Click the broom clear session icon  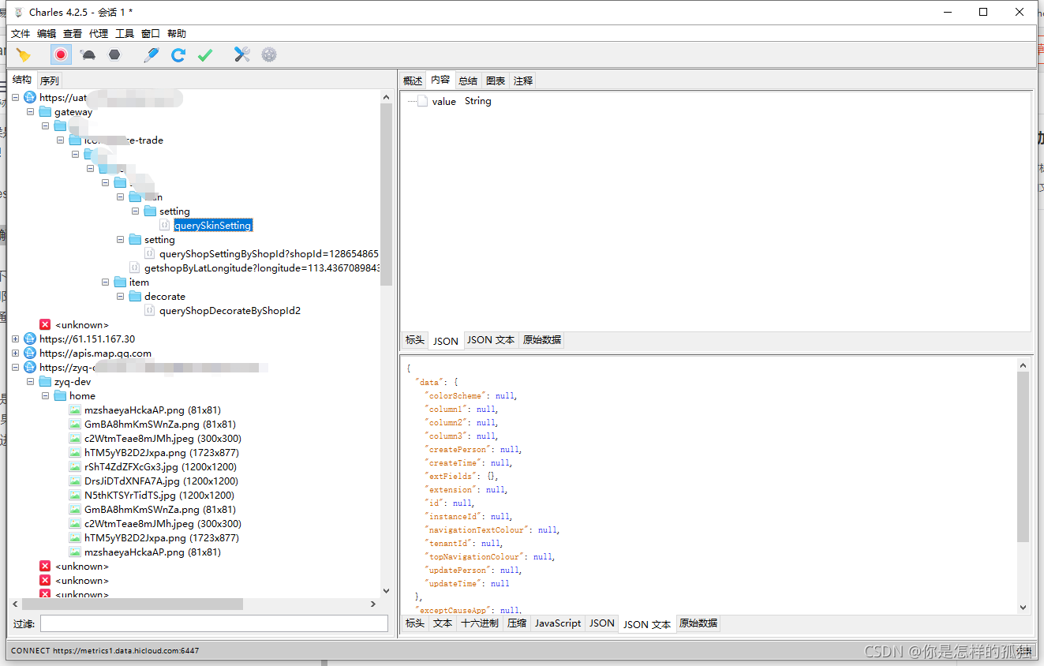coord(24,54)
